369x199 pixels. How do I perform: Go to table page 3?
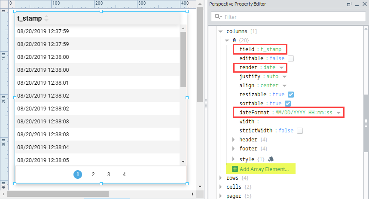pos(109,175)
